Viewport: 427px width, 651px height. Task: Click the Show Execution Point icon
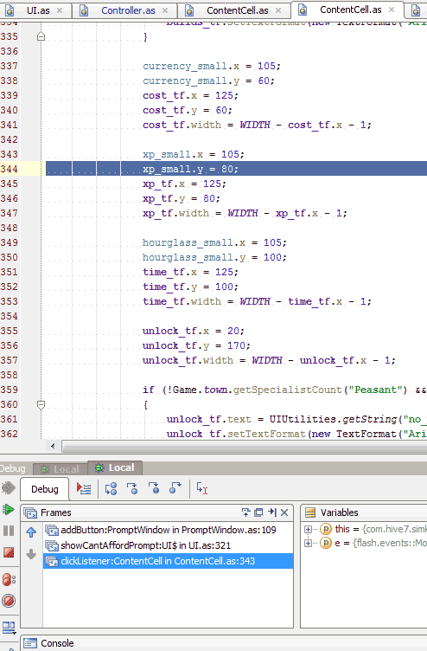(84, 488)
